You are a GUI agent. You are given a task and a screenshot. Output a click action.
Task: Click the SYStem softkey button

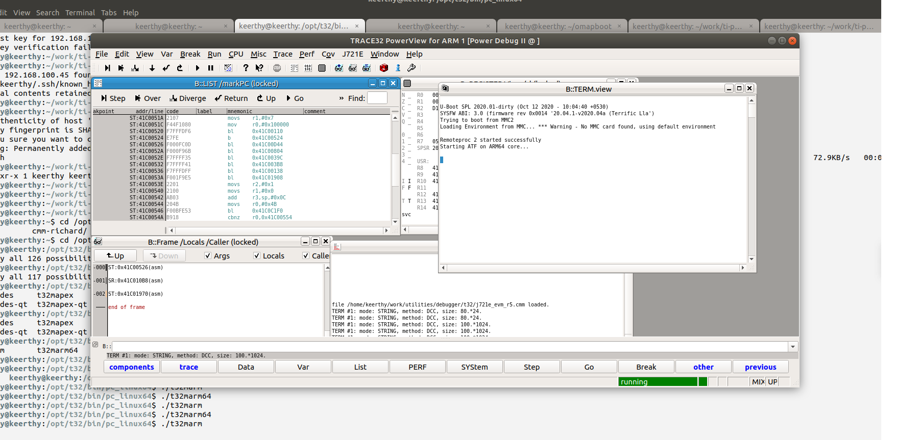click(x=475, y=367)
